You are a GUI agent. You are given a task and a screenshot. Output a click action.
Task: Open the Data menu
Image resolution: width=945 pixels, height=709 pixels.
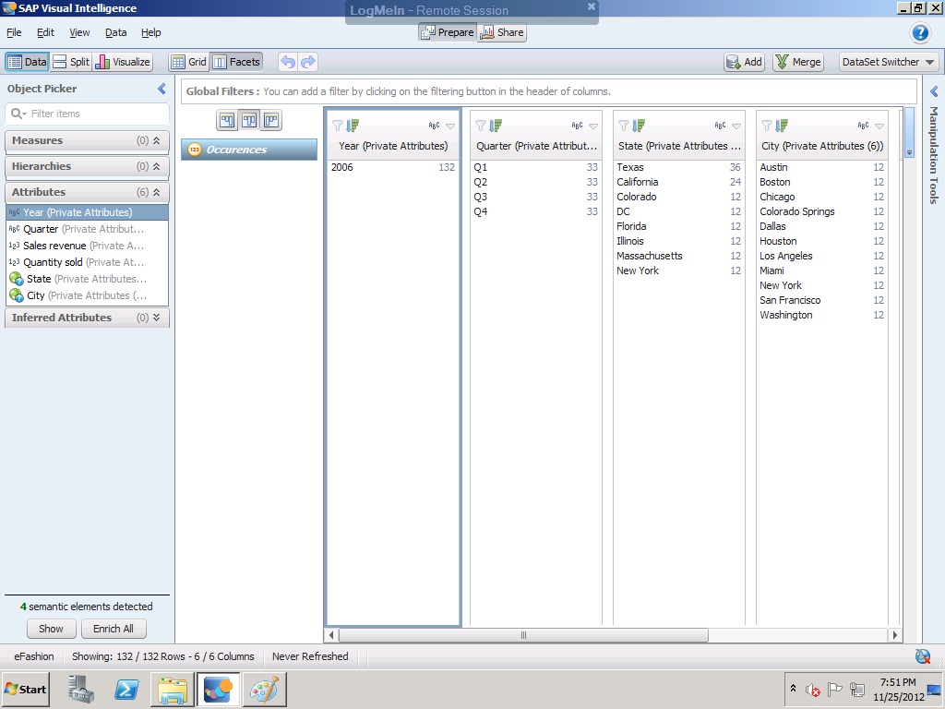click(115, 32)
